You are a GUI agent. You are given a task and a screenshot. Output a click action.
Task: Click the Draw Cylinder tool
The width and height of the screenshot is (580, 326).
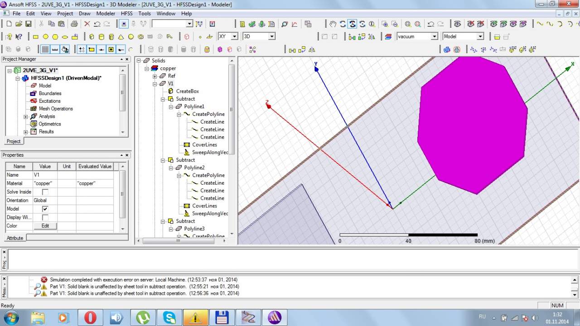point(101,37)
